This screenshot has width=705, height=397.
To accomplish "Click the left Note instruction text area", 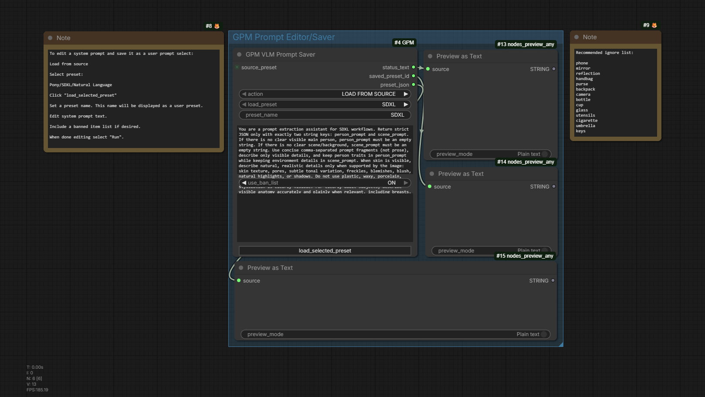I will click(134, 99).
